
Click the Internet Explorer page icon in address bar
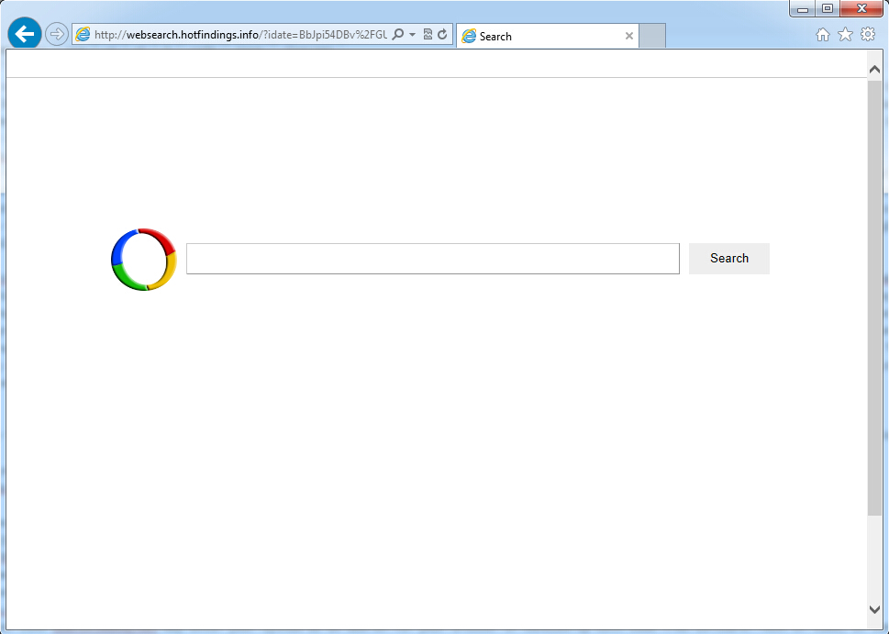pos(83,35)
